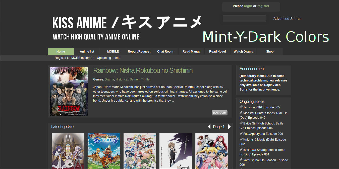Click the Ongoing series heading

pyautogui.click(x=252, y=102)
